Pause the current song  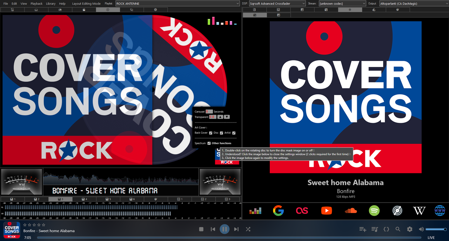point(224,229)
